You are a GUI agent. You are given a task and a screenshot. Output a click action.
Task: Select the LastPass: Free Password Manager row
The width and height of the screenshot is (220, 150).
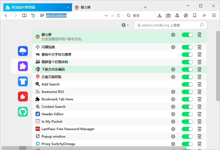click(119, 129)
